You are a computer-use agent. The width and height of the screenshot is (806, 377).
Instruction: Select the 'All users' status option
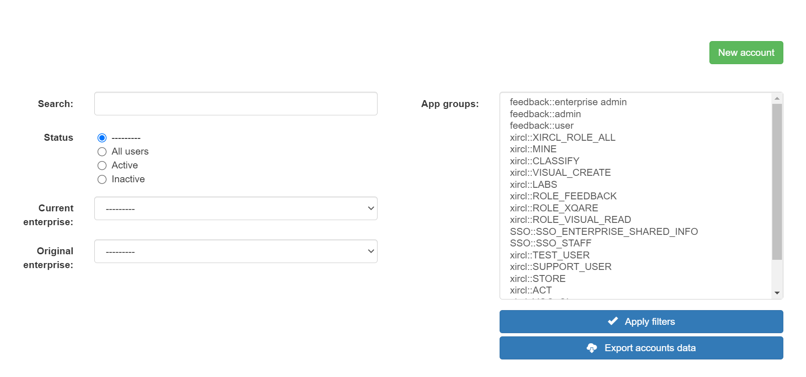click(102, 151)
